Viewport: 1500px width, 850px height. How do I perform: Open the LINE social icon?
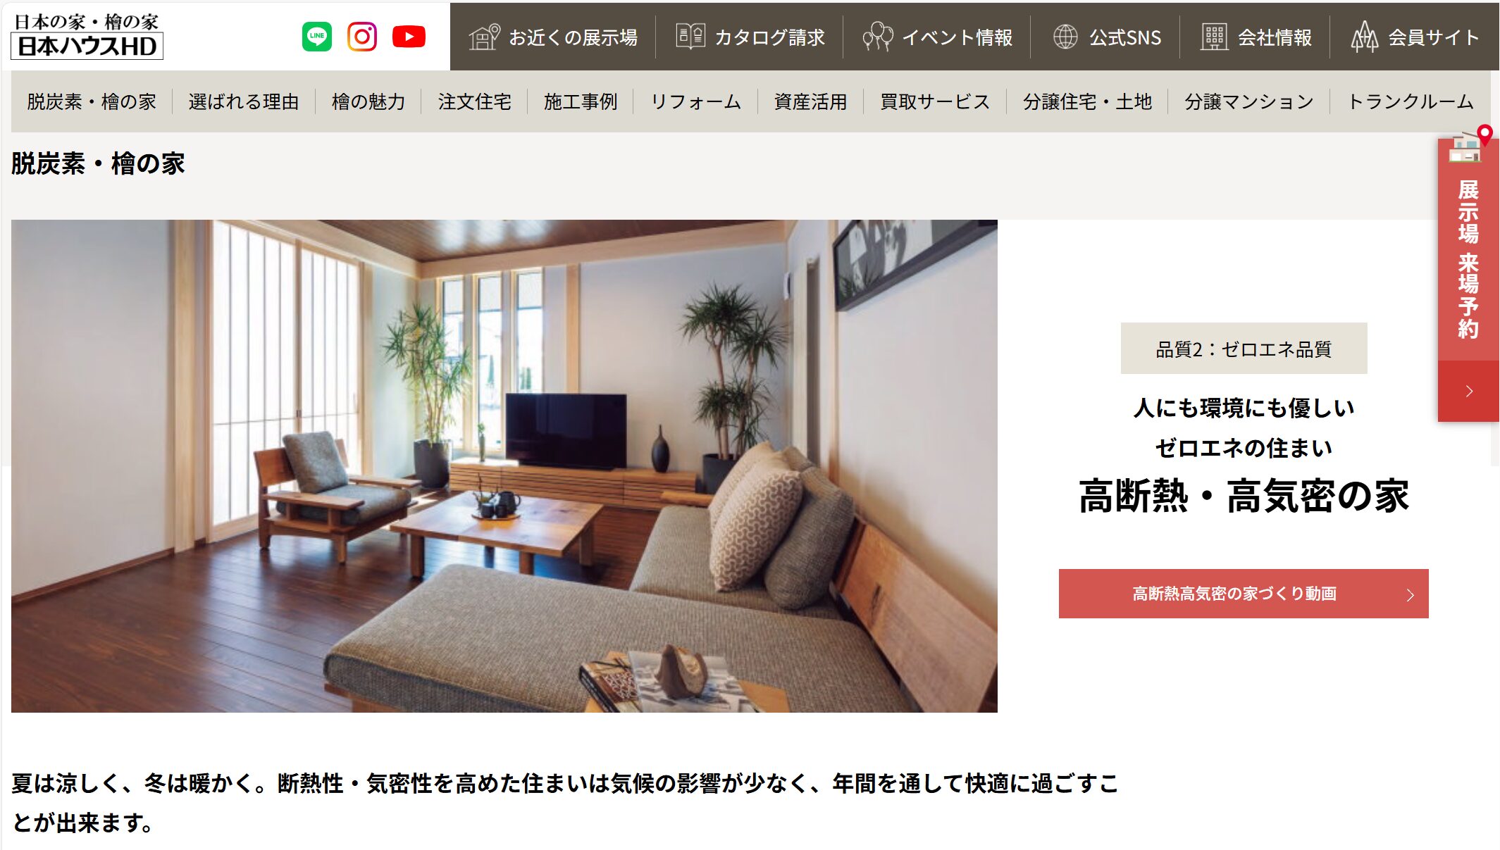coord(317,37)
